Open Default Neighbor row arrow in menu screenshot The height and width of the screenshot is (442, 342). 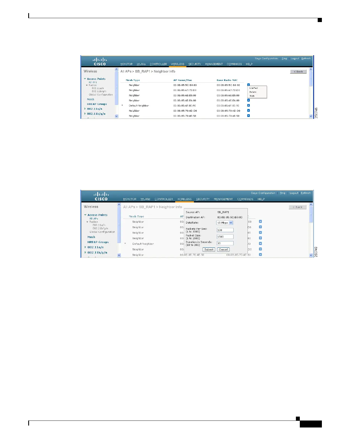click(248, 105)
